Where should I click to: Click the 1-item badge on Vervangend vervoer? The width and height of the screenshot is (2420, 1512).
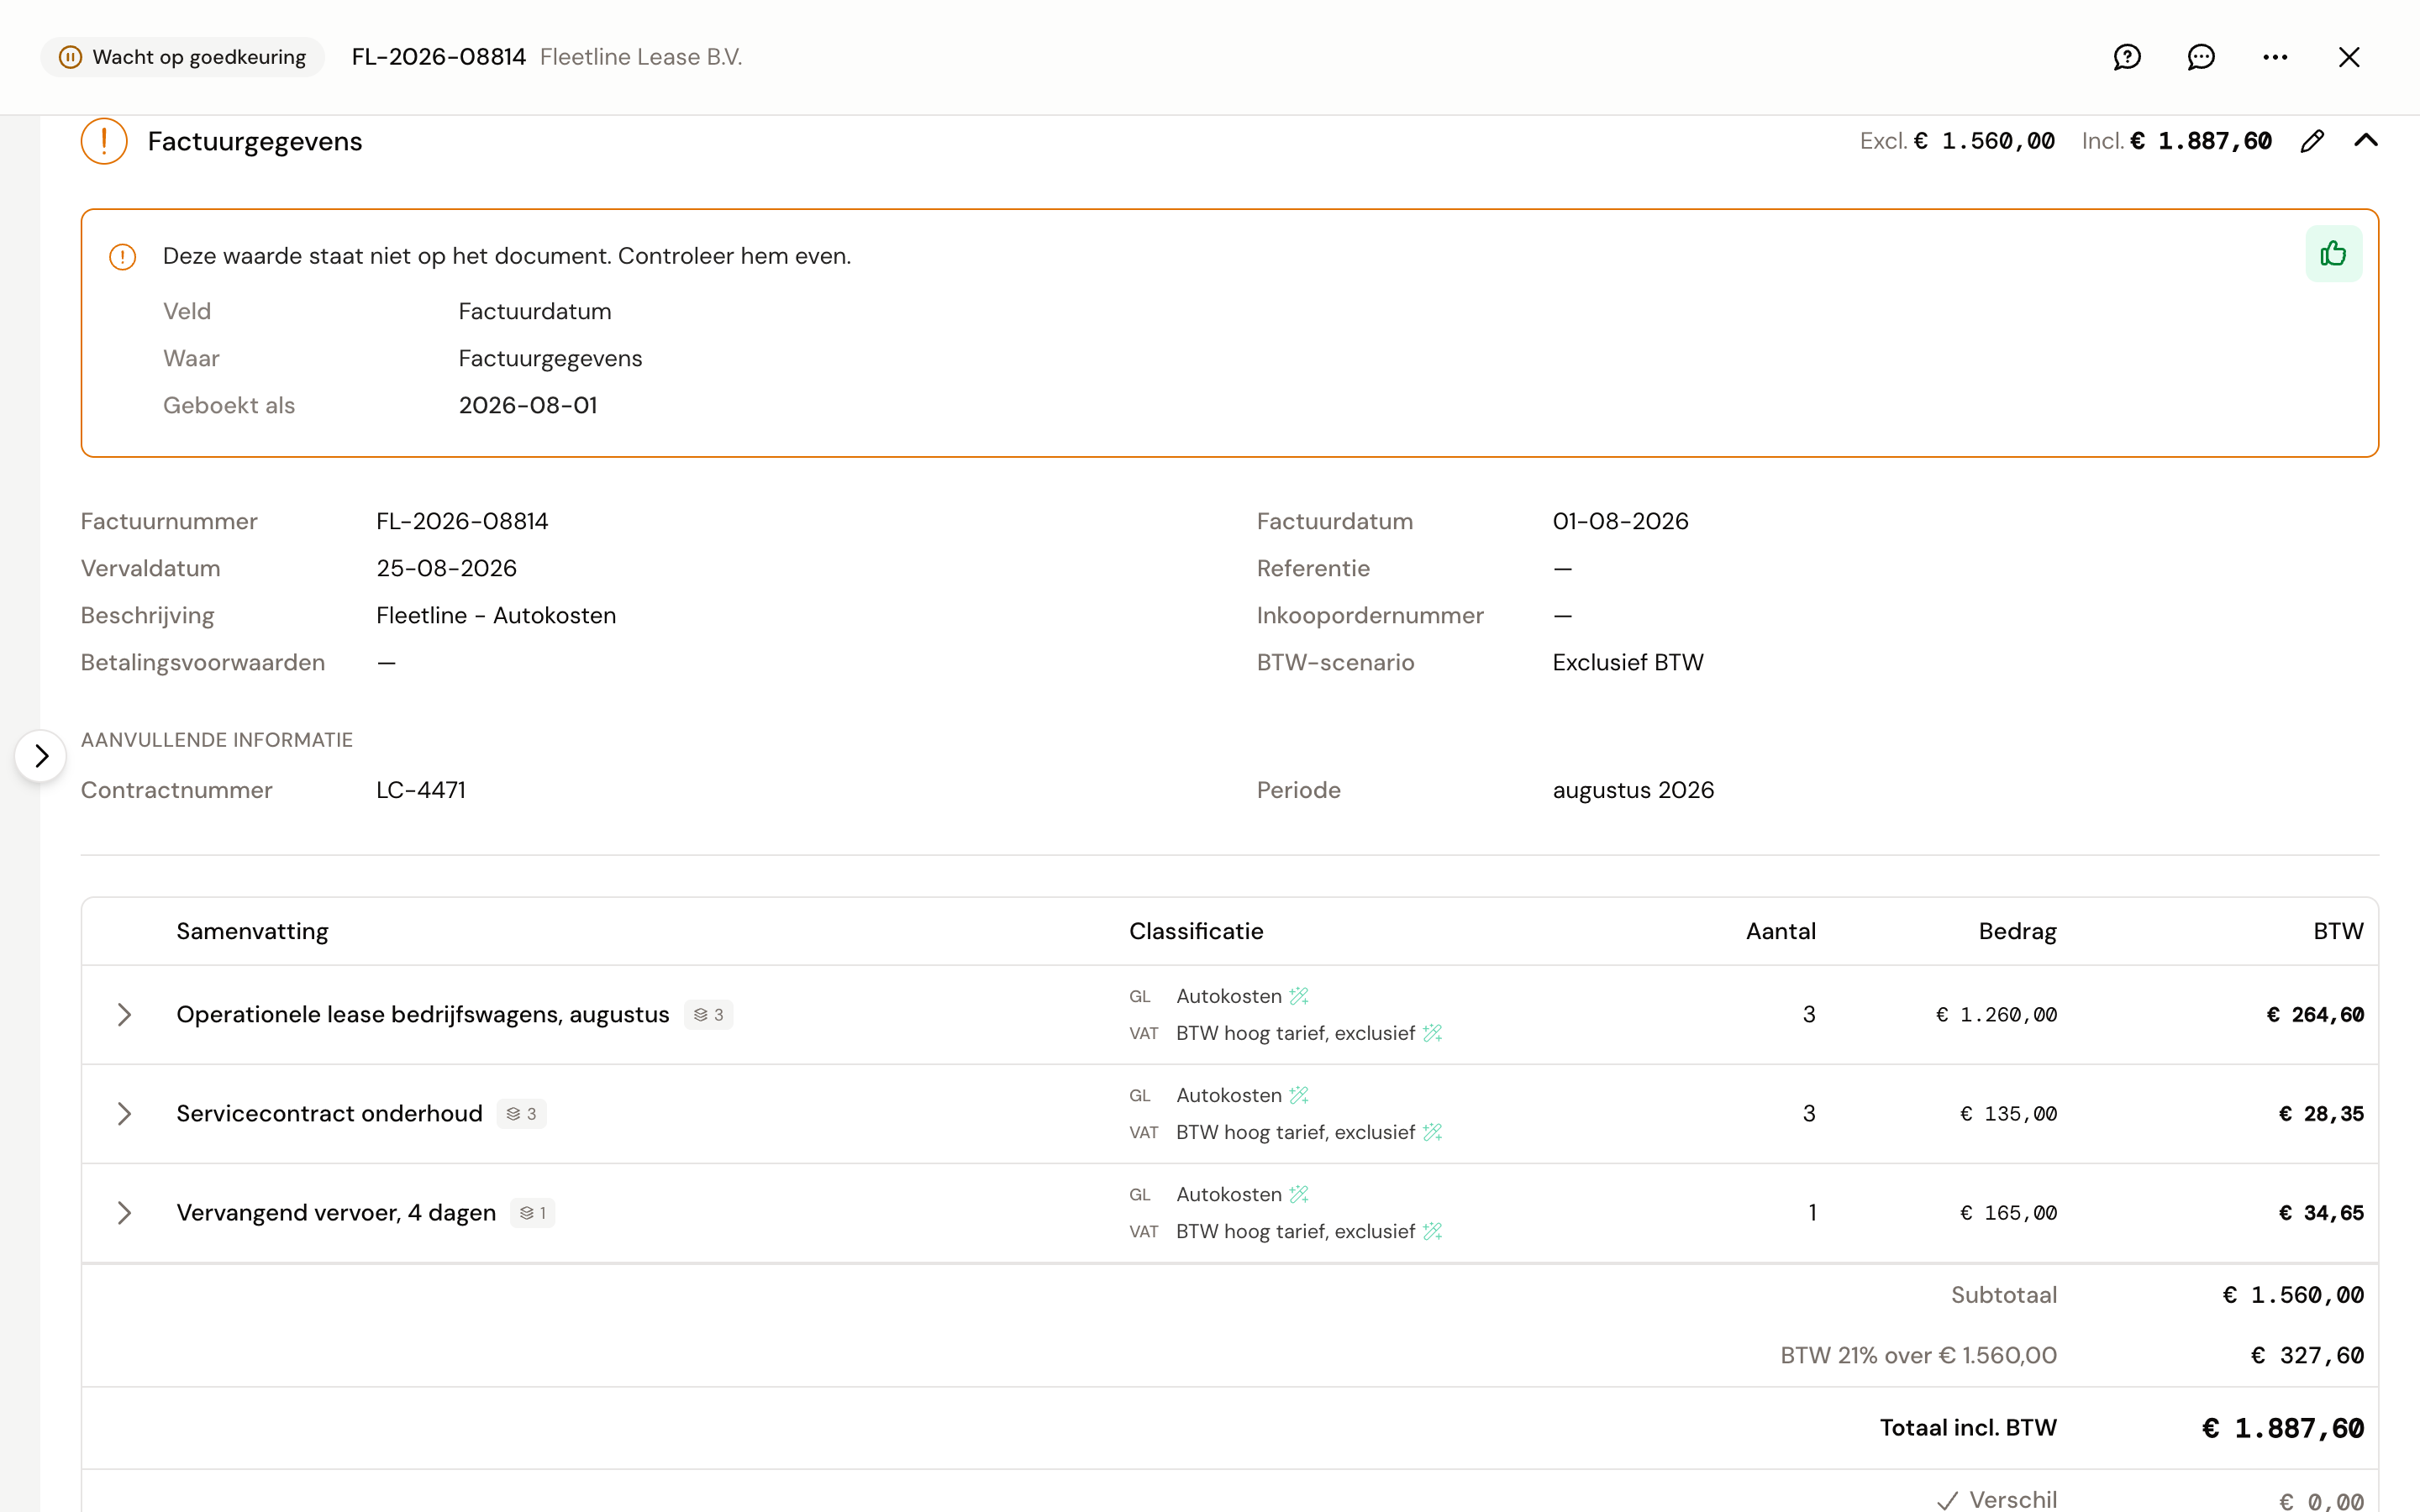(x=532, y=1213)
